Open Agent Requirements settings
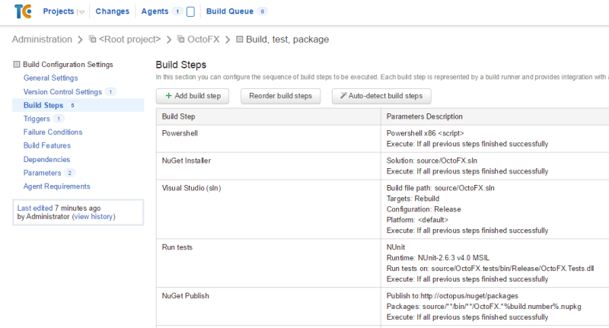The width and height of the screenshot is (609, 328). click(x=56, y=186)
